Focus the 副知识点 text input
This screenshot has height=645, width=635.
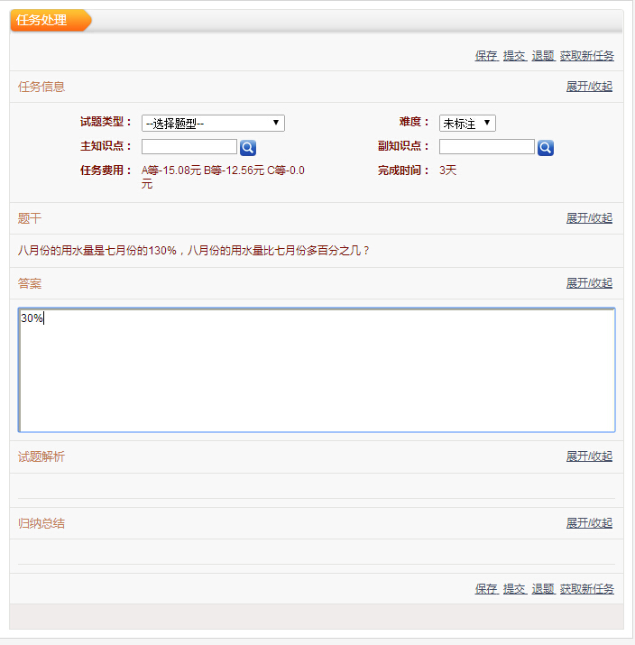[x=487, y=147]
